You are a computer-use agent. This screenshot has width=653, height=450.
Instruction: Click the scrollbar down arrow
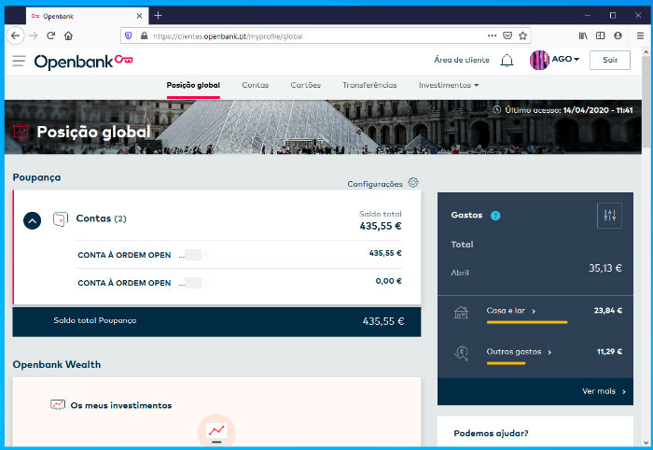(x=646, y=443)
